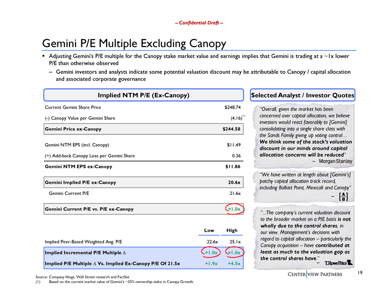Screen dimensions: 392x302
Task: Select the title Gemini P/E Multiple Excluding Canopy
Action: [x=134, y=43]
